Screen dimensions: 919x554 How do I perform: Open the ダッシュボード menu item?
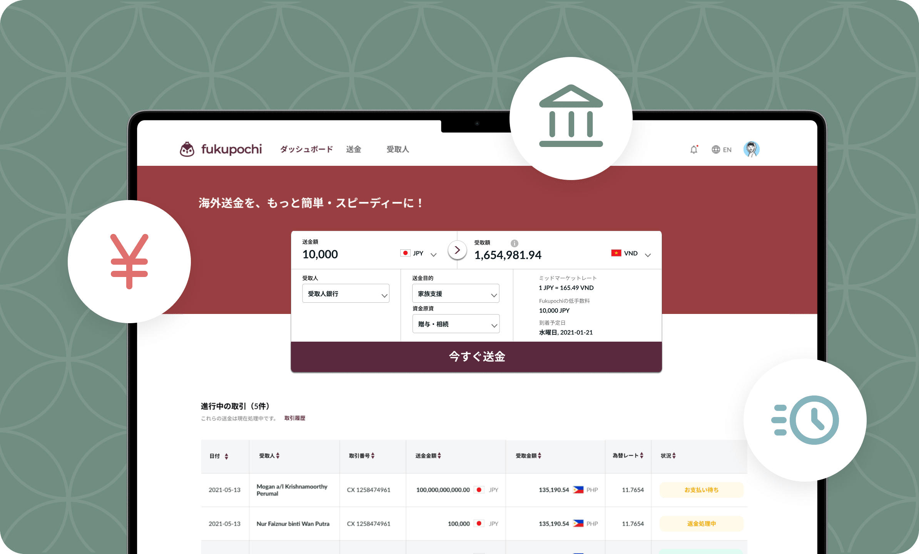pyautogui.click(x=306, y=149)
